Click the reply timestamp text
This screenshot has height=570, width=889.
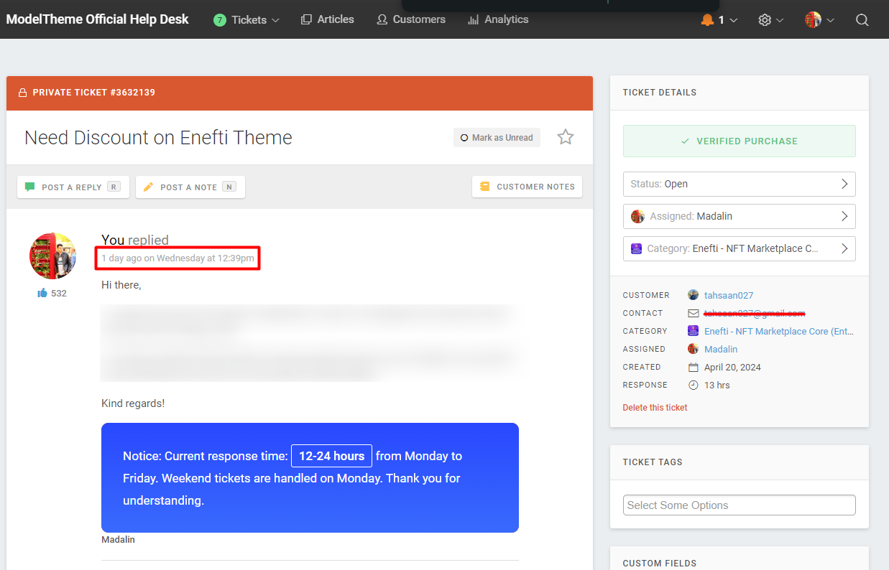[x=178, y=258]
